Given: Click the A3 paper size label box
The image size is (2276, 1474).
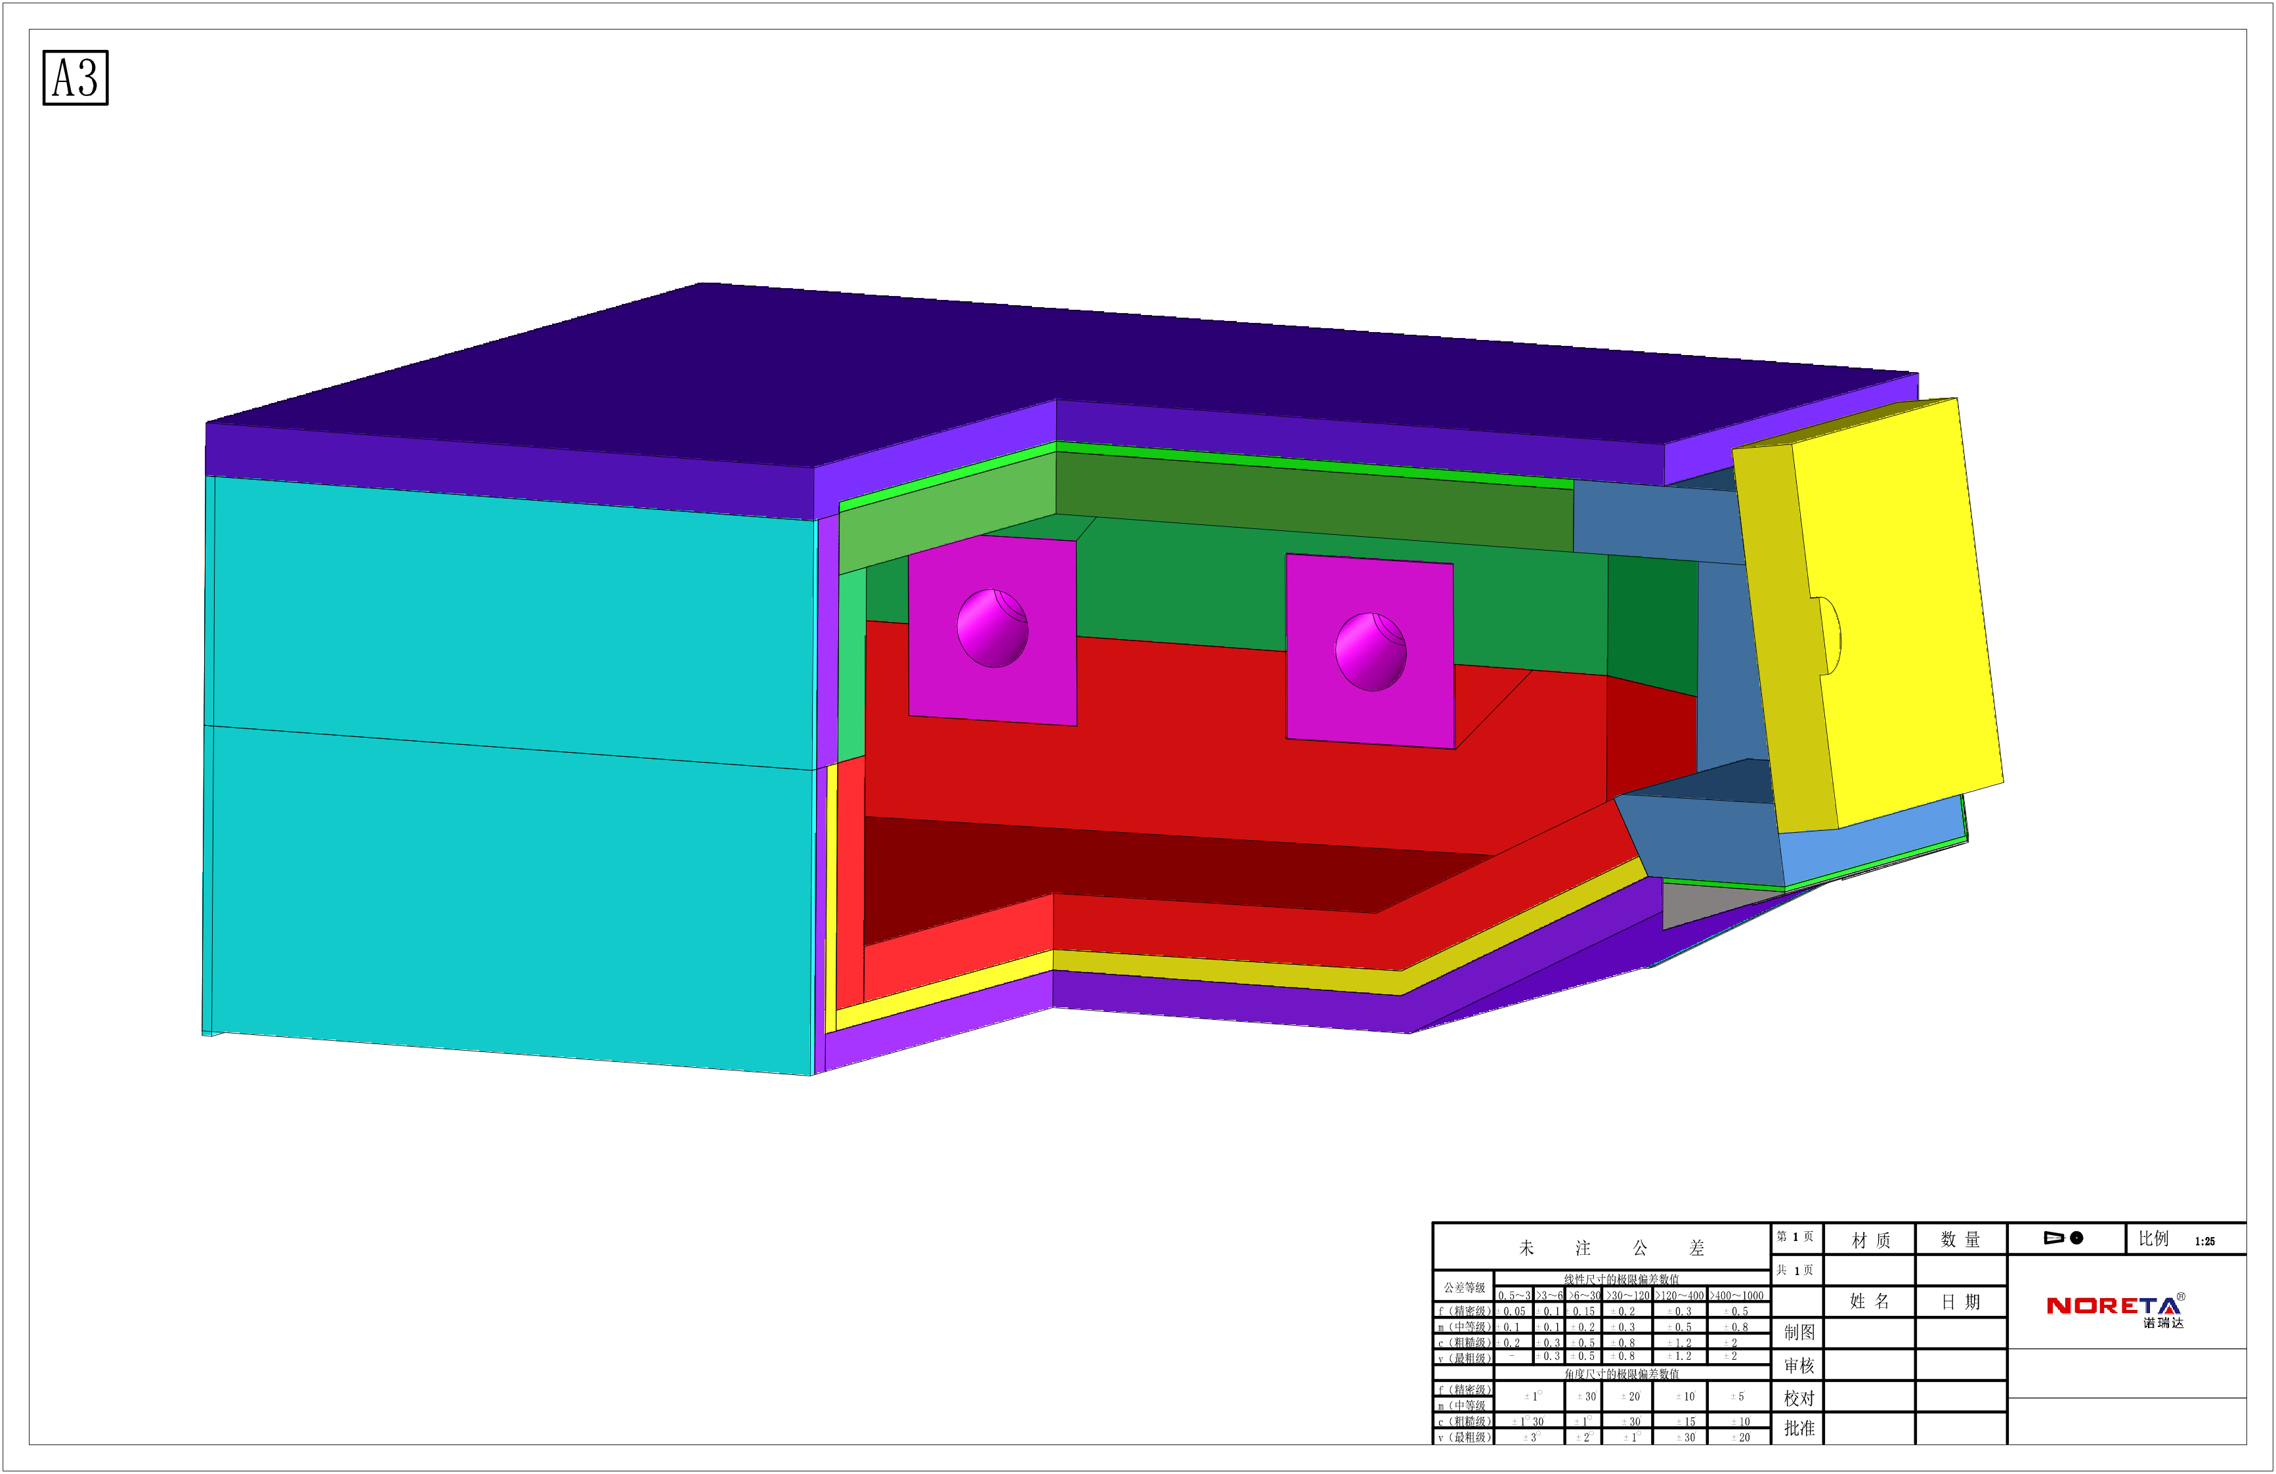Looking at the screenshot, I should (x=75, y=77).
